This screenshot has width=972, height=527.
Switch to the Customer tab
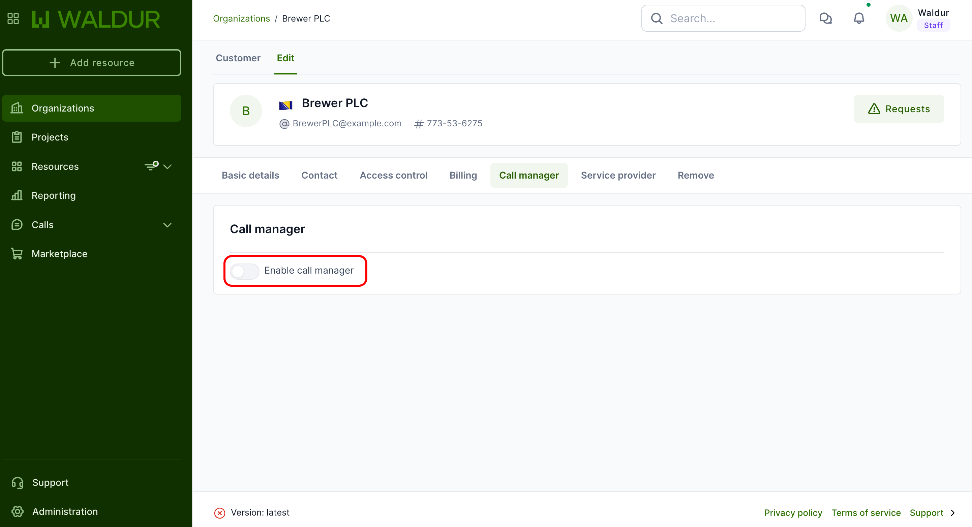[238, 58]
